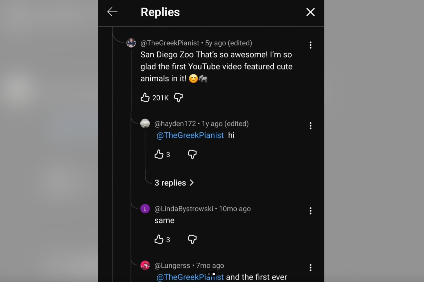Like the hayden172 reply
This screenshot has height=282, width=424.
point(159,154)
